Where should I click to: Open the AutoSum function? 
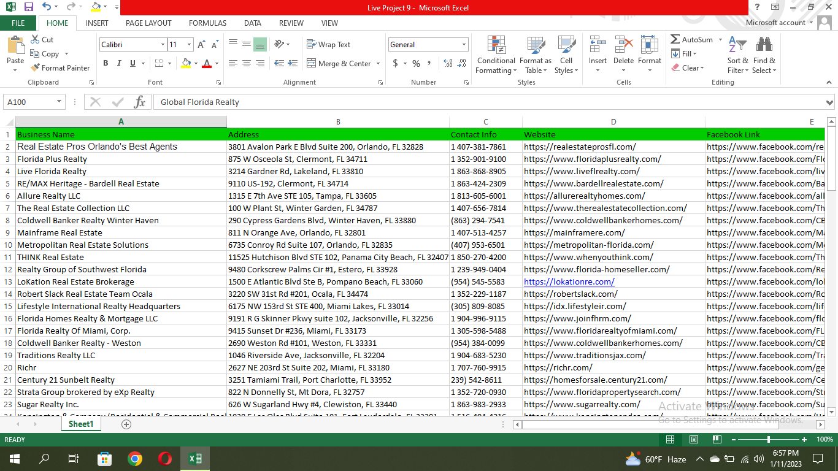[x=694, y=39]
